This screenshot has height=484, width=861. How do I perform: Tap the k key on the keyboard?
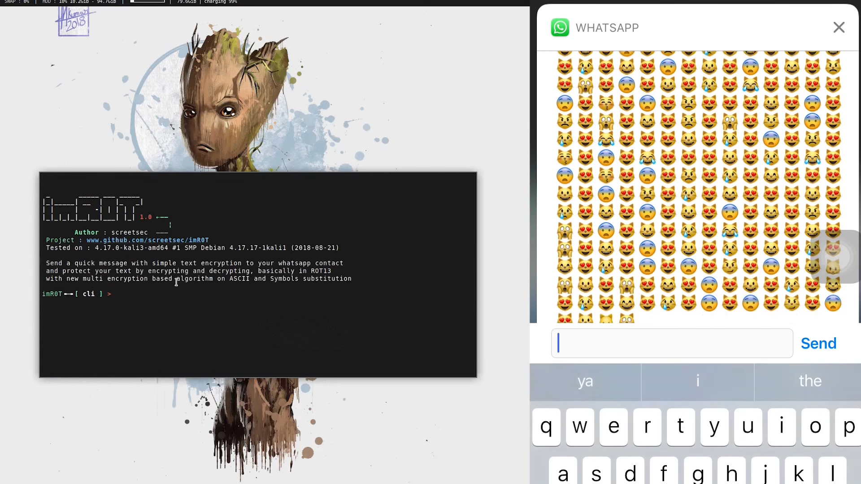pyautogui.click(x=799, y=471)
